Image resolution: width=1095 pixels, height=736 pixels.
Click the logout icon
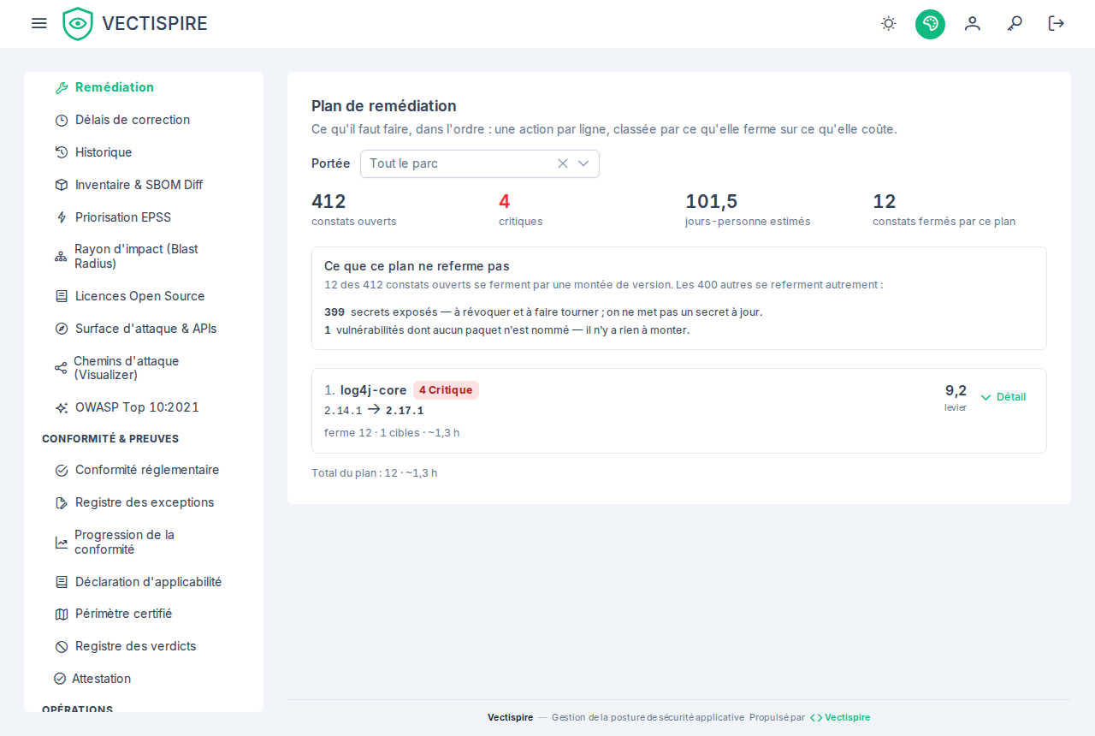click(1057, 24)
